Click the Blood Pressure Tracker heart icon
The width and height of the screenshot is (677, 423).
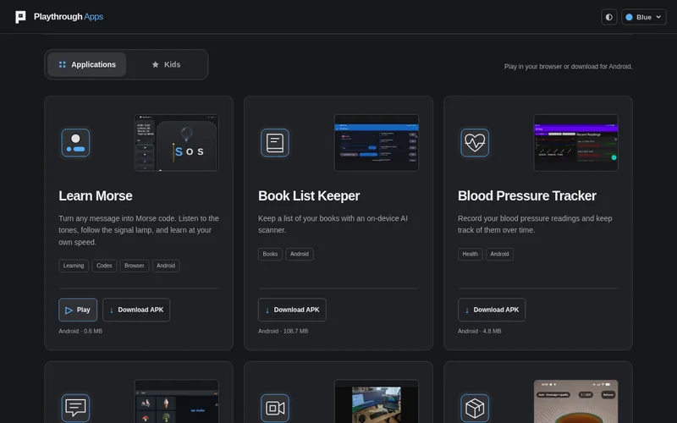click(x=475, y=143)
